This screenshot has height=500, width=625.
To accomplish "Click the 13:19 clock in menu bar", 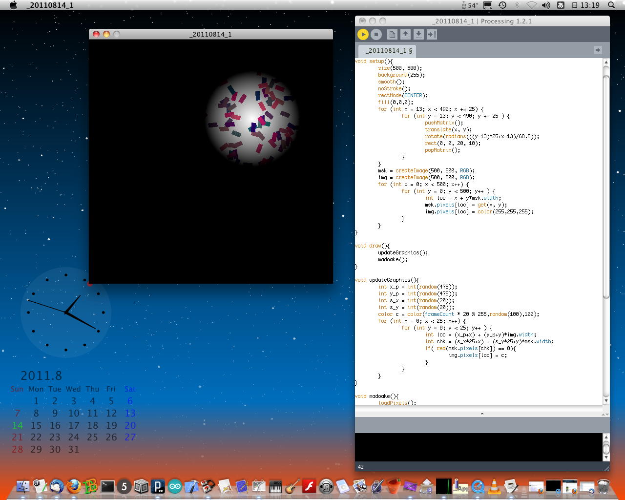I will (585, 5).
